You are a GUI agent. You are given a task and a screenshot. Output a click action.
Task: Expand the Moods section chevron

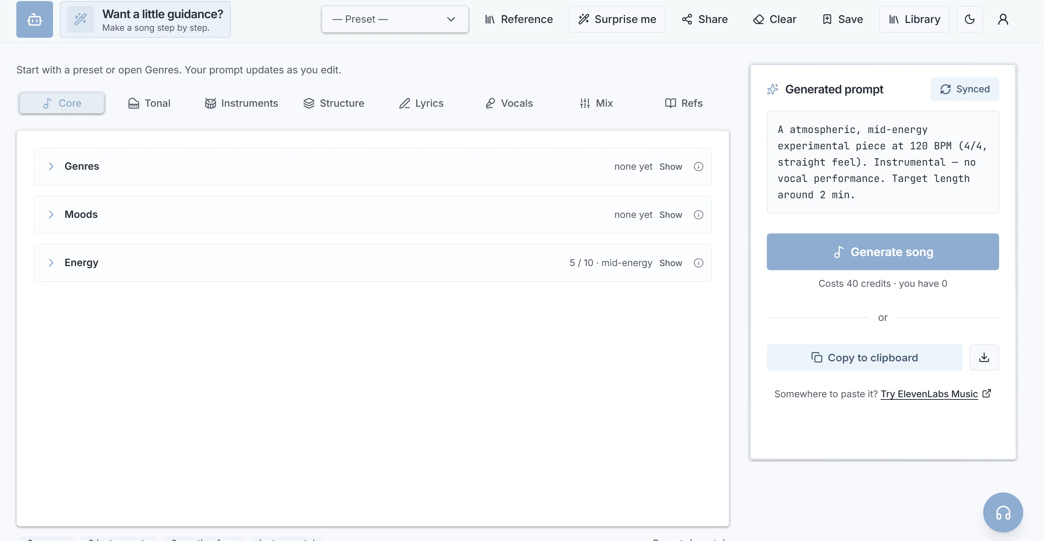pos(51,215)
